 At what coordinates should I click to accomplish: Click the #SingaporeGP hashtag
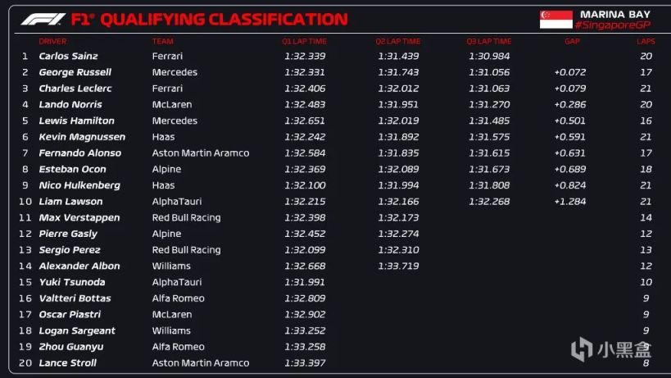tap(612, 26)
